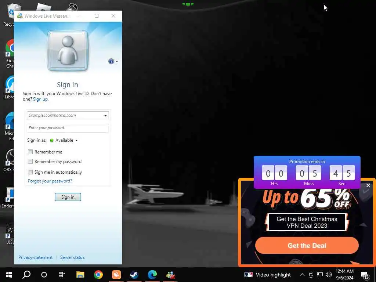Image resolution: width=376 pixels, height=282 pixels.
Task: Select the Microsoft Edge desktop shortcut
Action: point(10,126)
